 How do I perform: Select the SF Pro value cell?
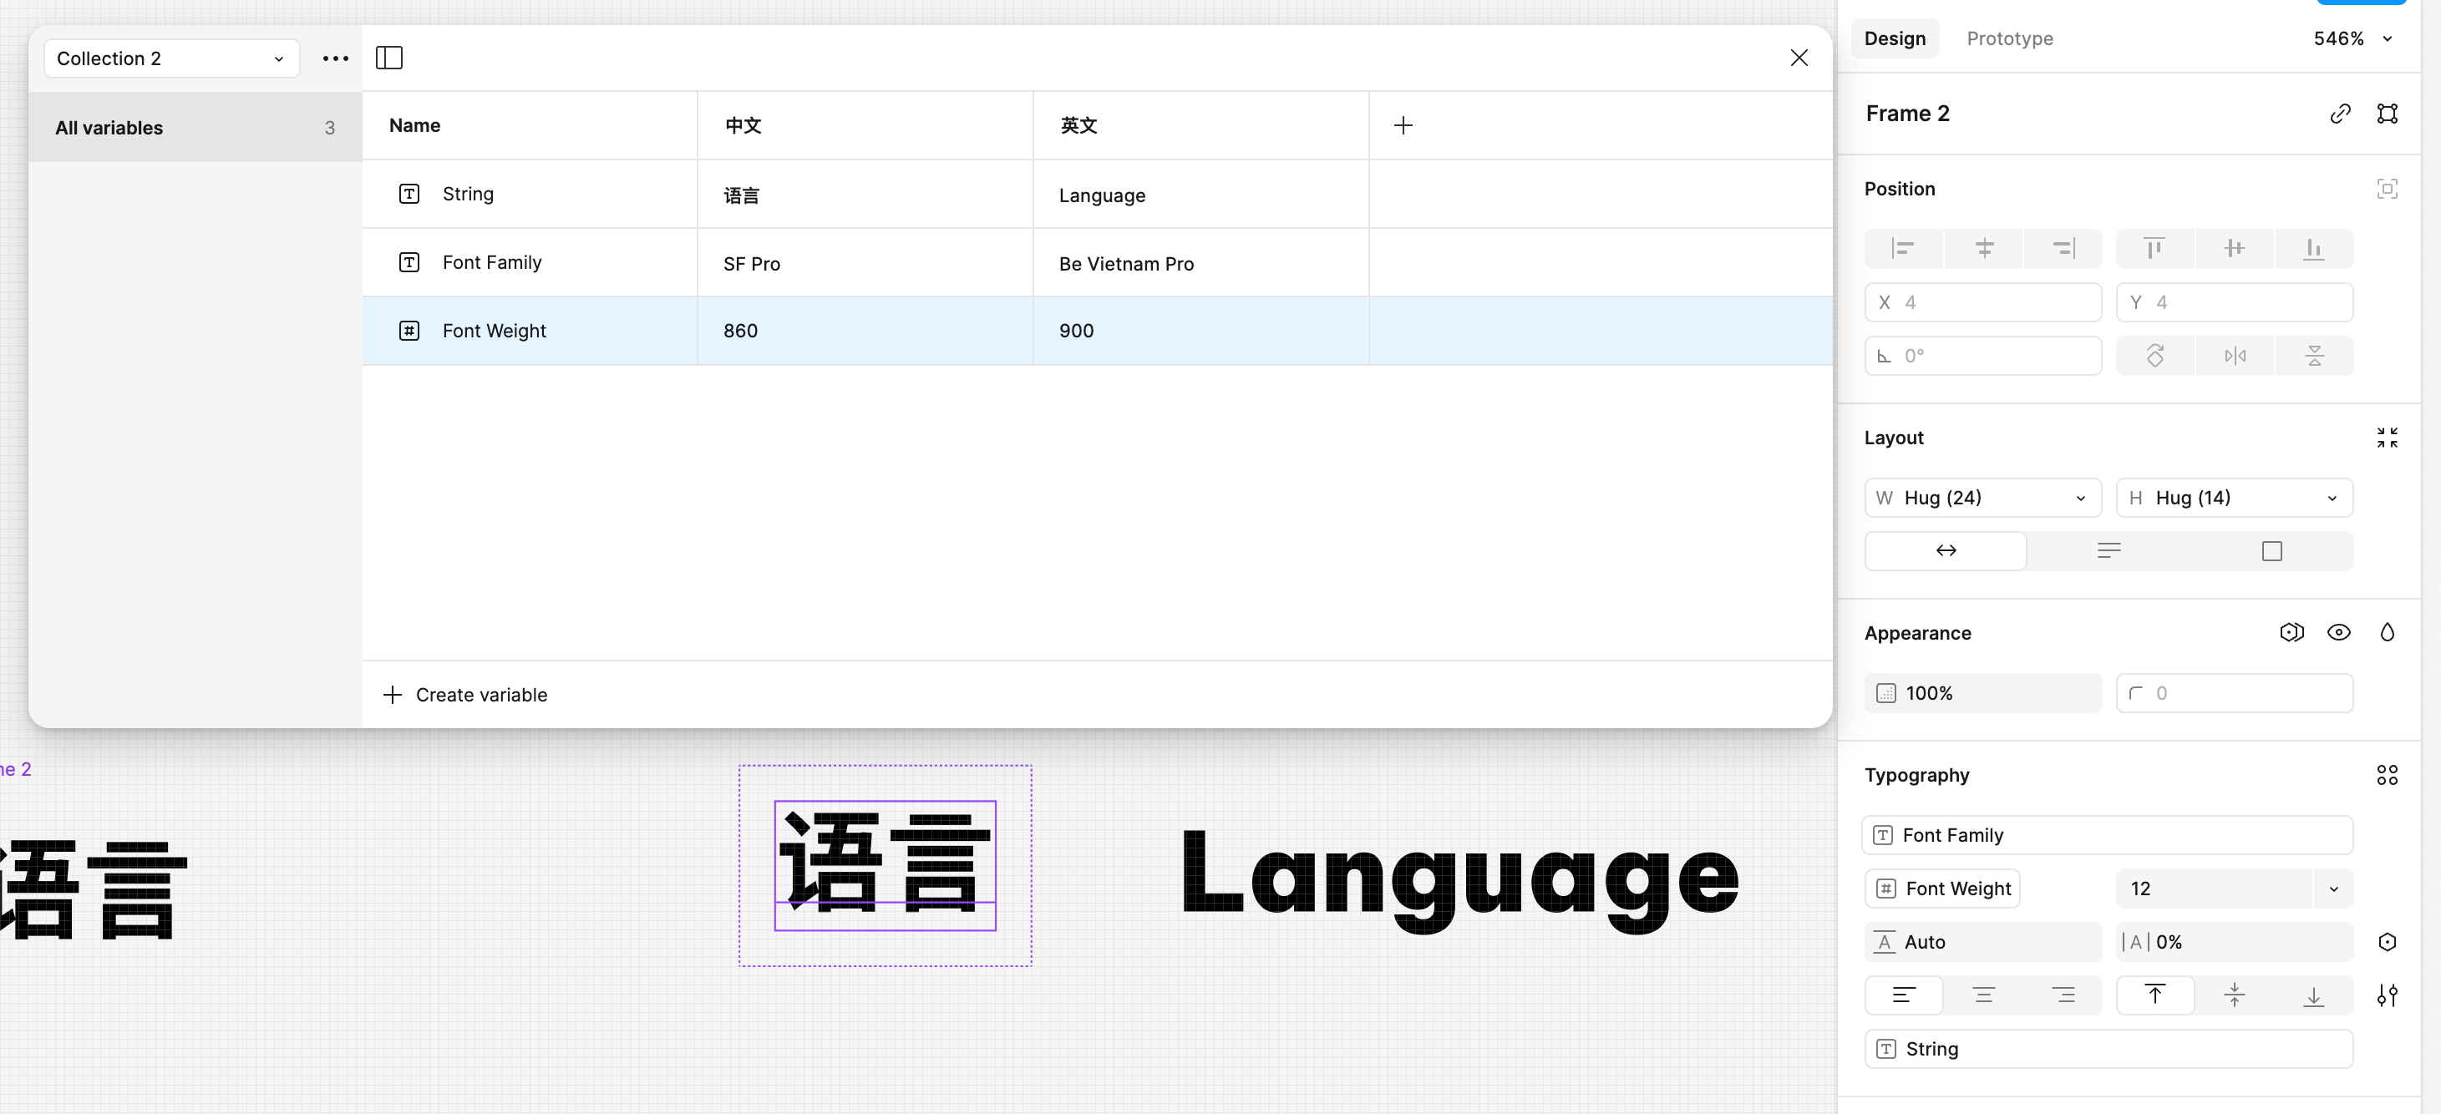point(865,262)
